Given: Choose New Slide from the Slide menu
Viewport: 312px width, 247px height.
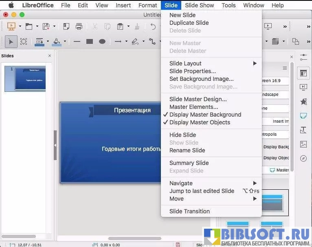Looking at the screenshot, I should click(x=182, y=15).
